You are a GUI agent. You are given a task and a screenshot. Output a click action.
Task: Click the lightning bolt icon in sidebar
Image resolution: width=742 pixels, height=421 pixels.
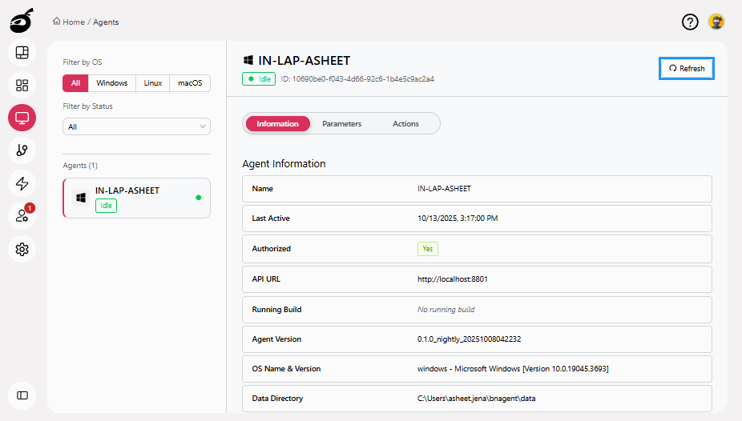point(22,183)
